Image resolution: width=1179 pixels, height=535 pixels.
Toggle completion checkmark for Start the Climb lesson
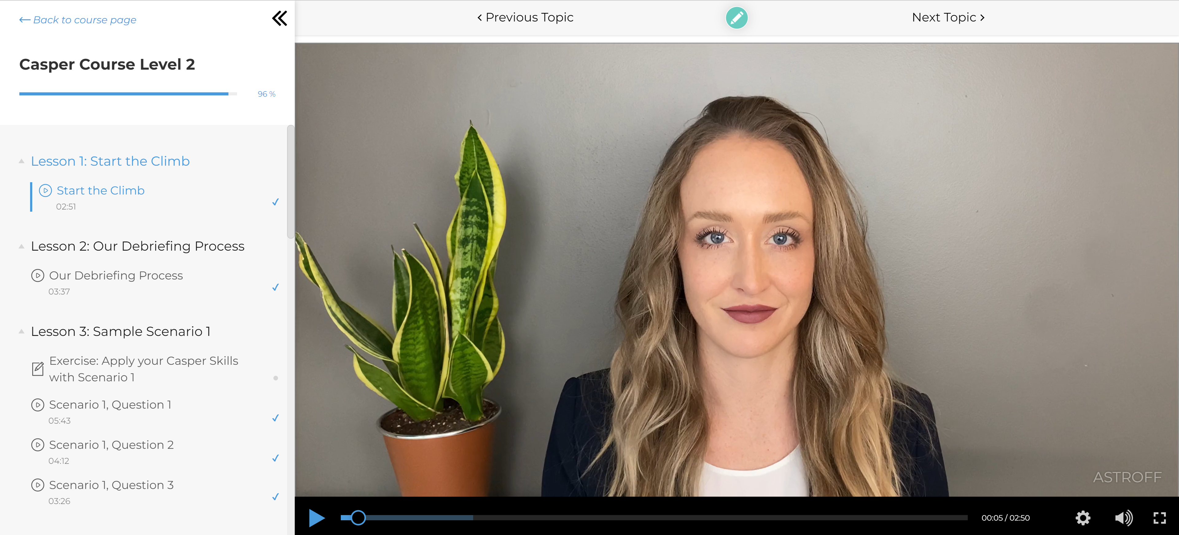[275, 201]
